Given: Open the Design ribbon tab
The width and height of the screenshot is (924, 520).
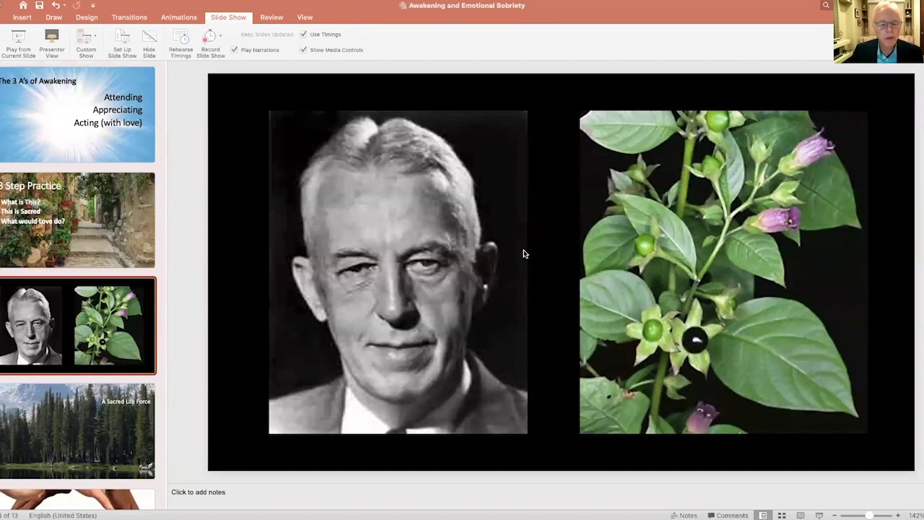Looking at the screenshot, I should coord(87,17).
